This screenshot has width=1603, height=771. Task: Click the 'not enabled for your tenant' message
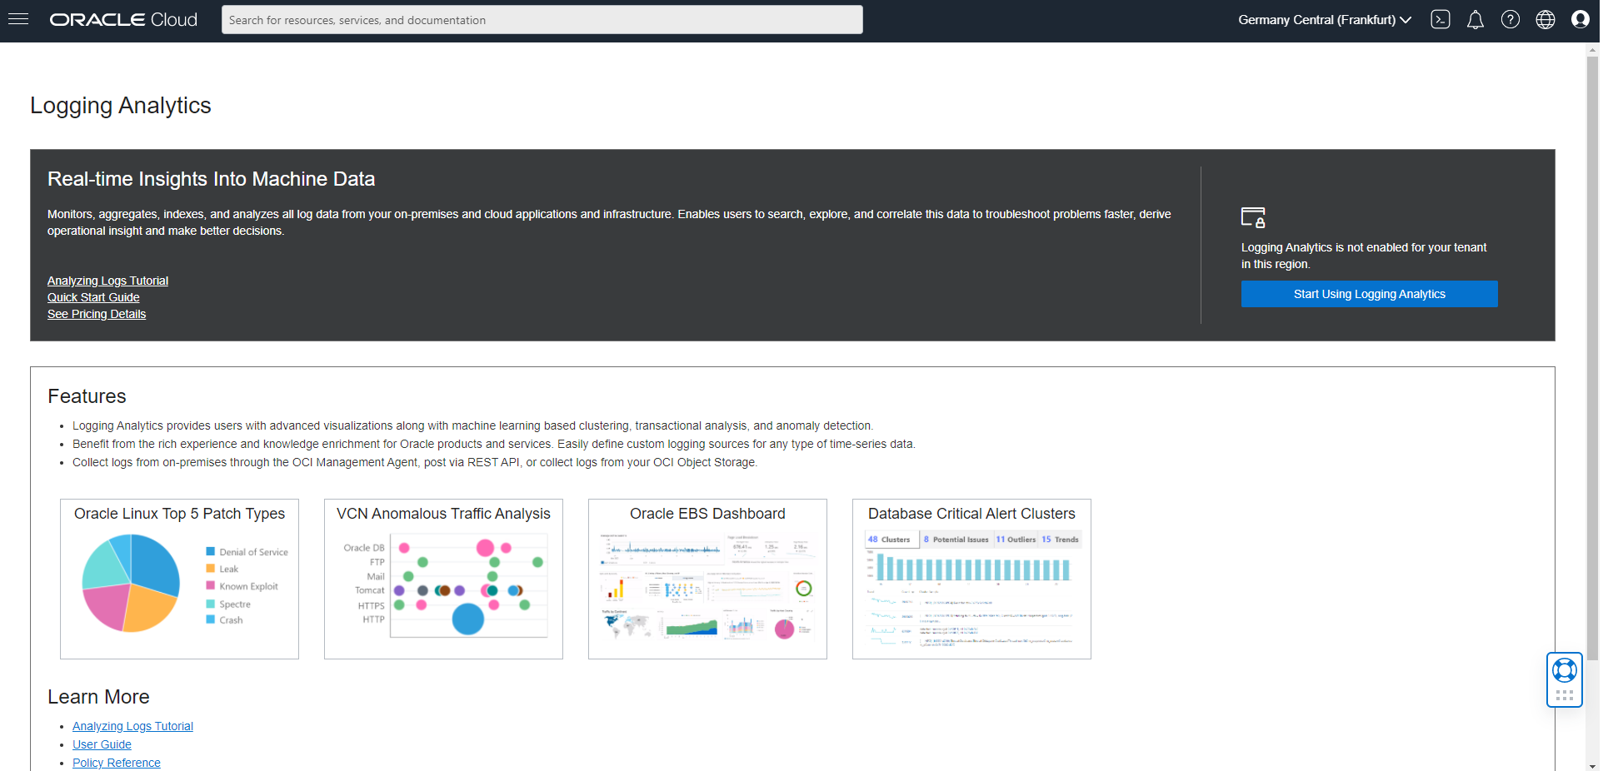pos(1364,256)
